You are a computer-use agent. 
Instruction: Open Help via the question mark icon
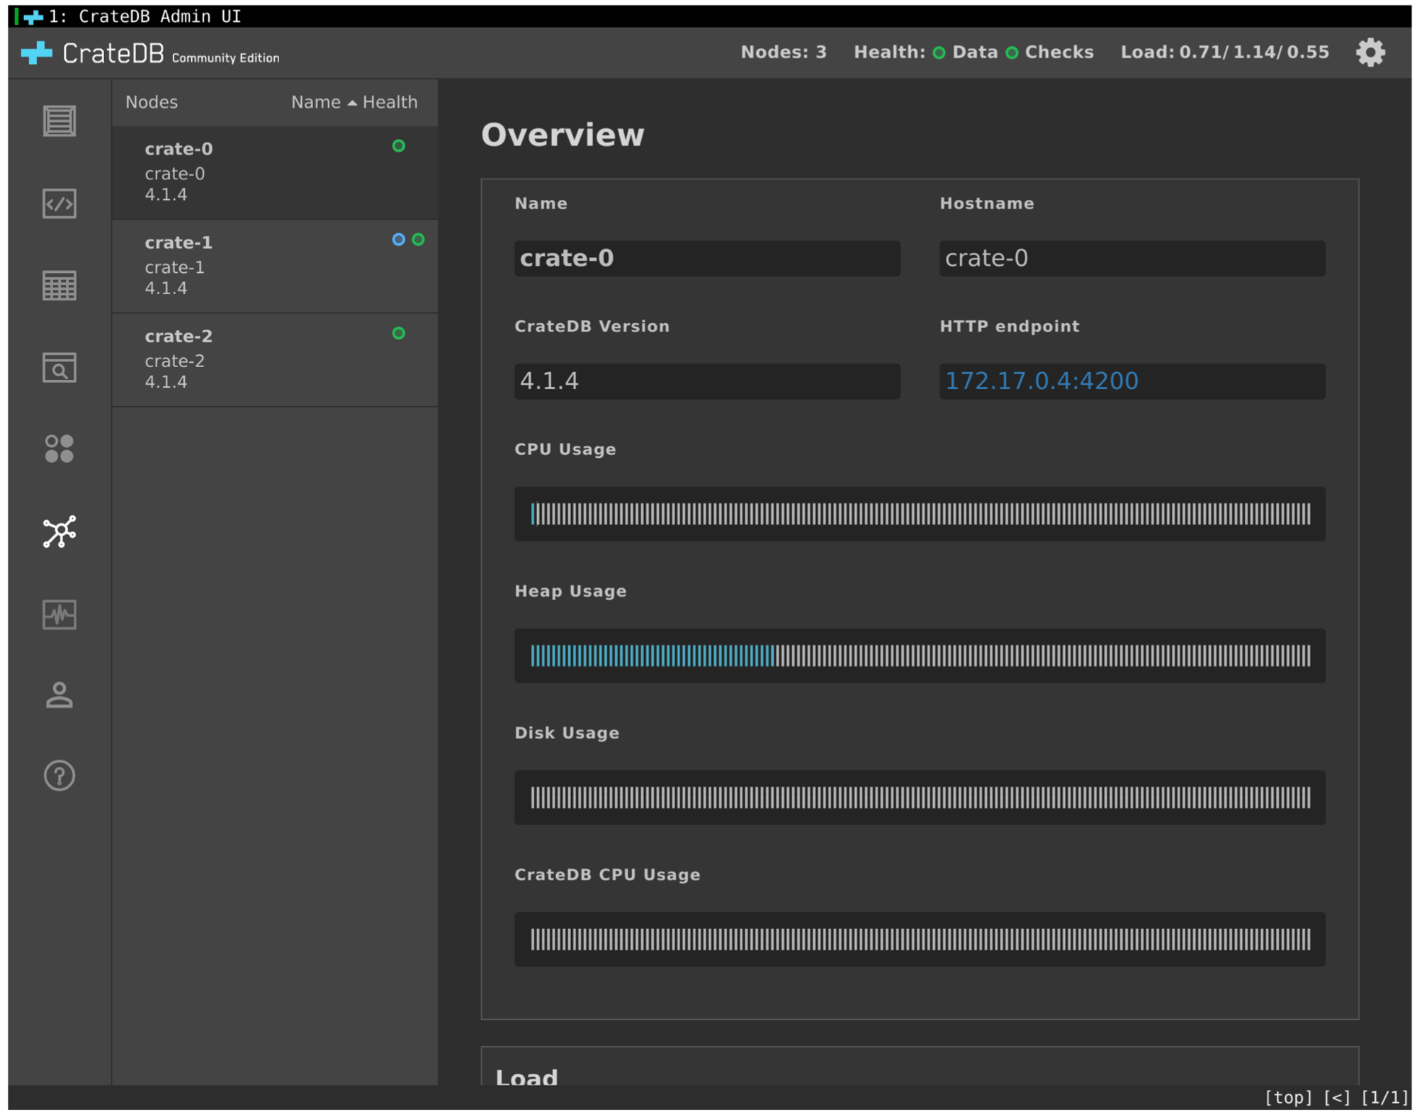click(x=60, y=775)
